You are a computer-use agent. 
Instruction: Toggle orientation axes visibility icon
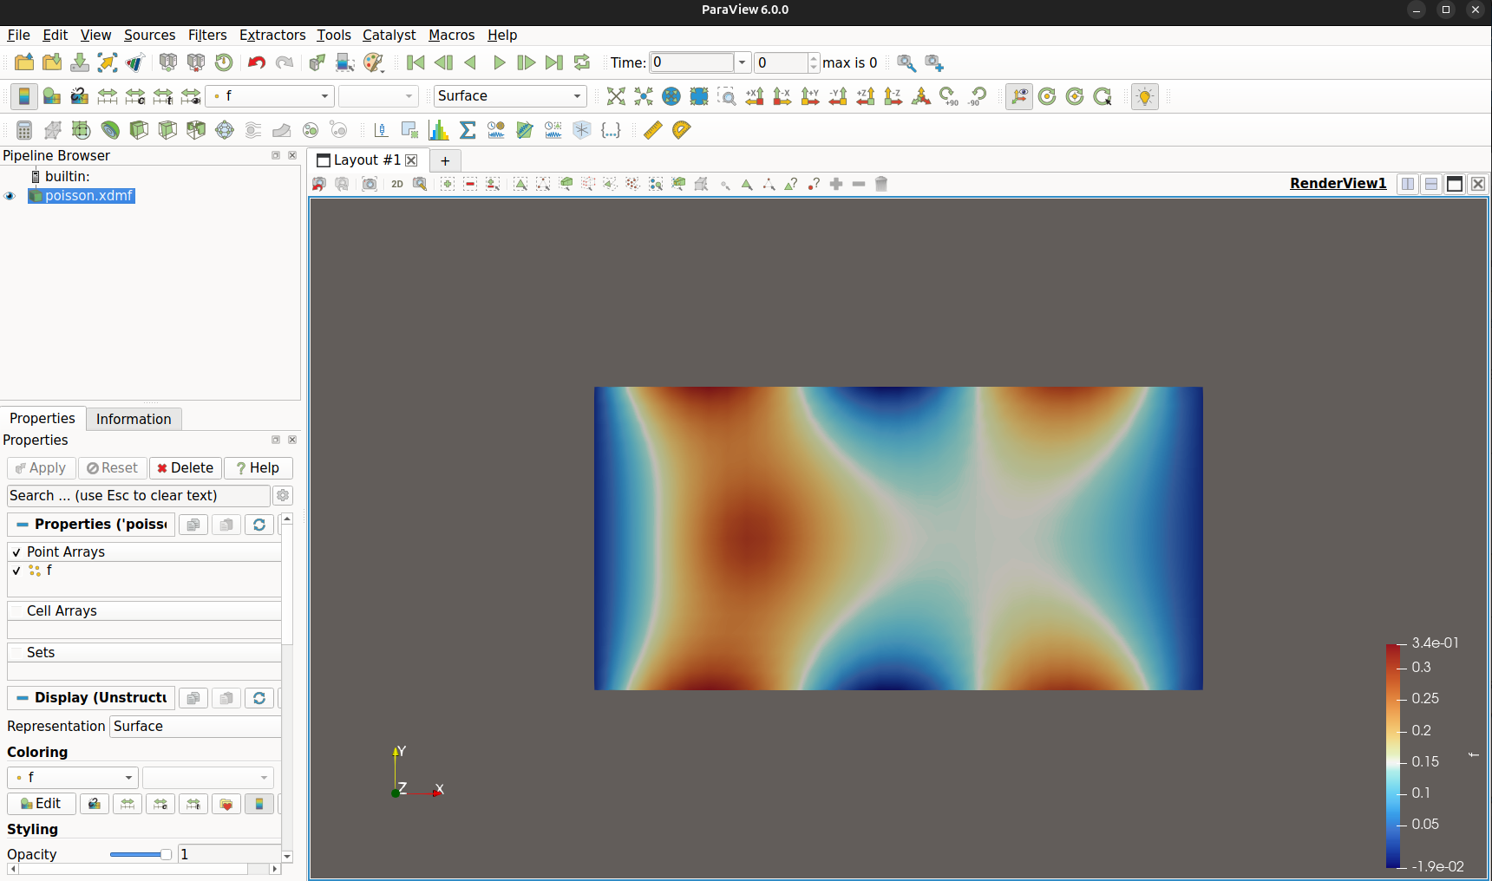(1019, 96)
